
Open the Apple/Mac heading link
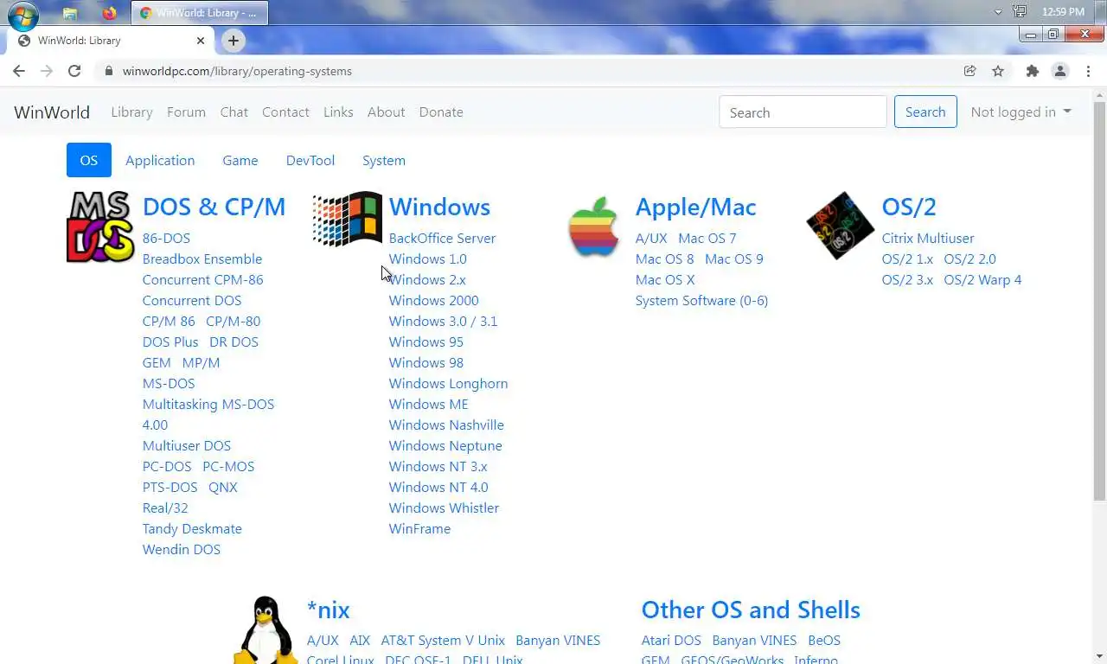pyautogui.click(x=695, y=207)
